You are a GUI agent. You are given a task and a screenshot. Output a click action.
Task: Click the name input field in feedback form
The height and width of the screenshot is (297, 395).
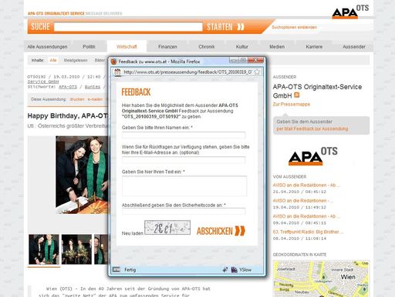(184, 135)
